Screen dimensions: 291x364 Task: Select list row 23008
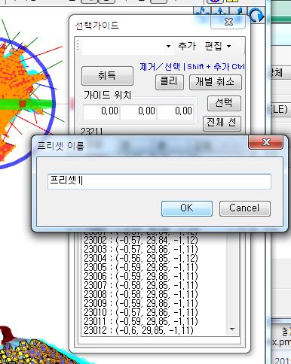click(x=141, y=294)
